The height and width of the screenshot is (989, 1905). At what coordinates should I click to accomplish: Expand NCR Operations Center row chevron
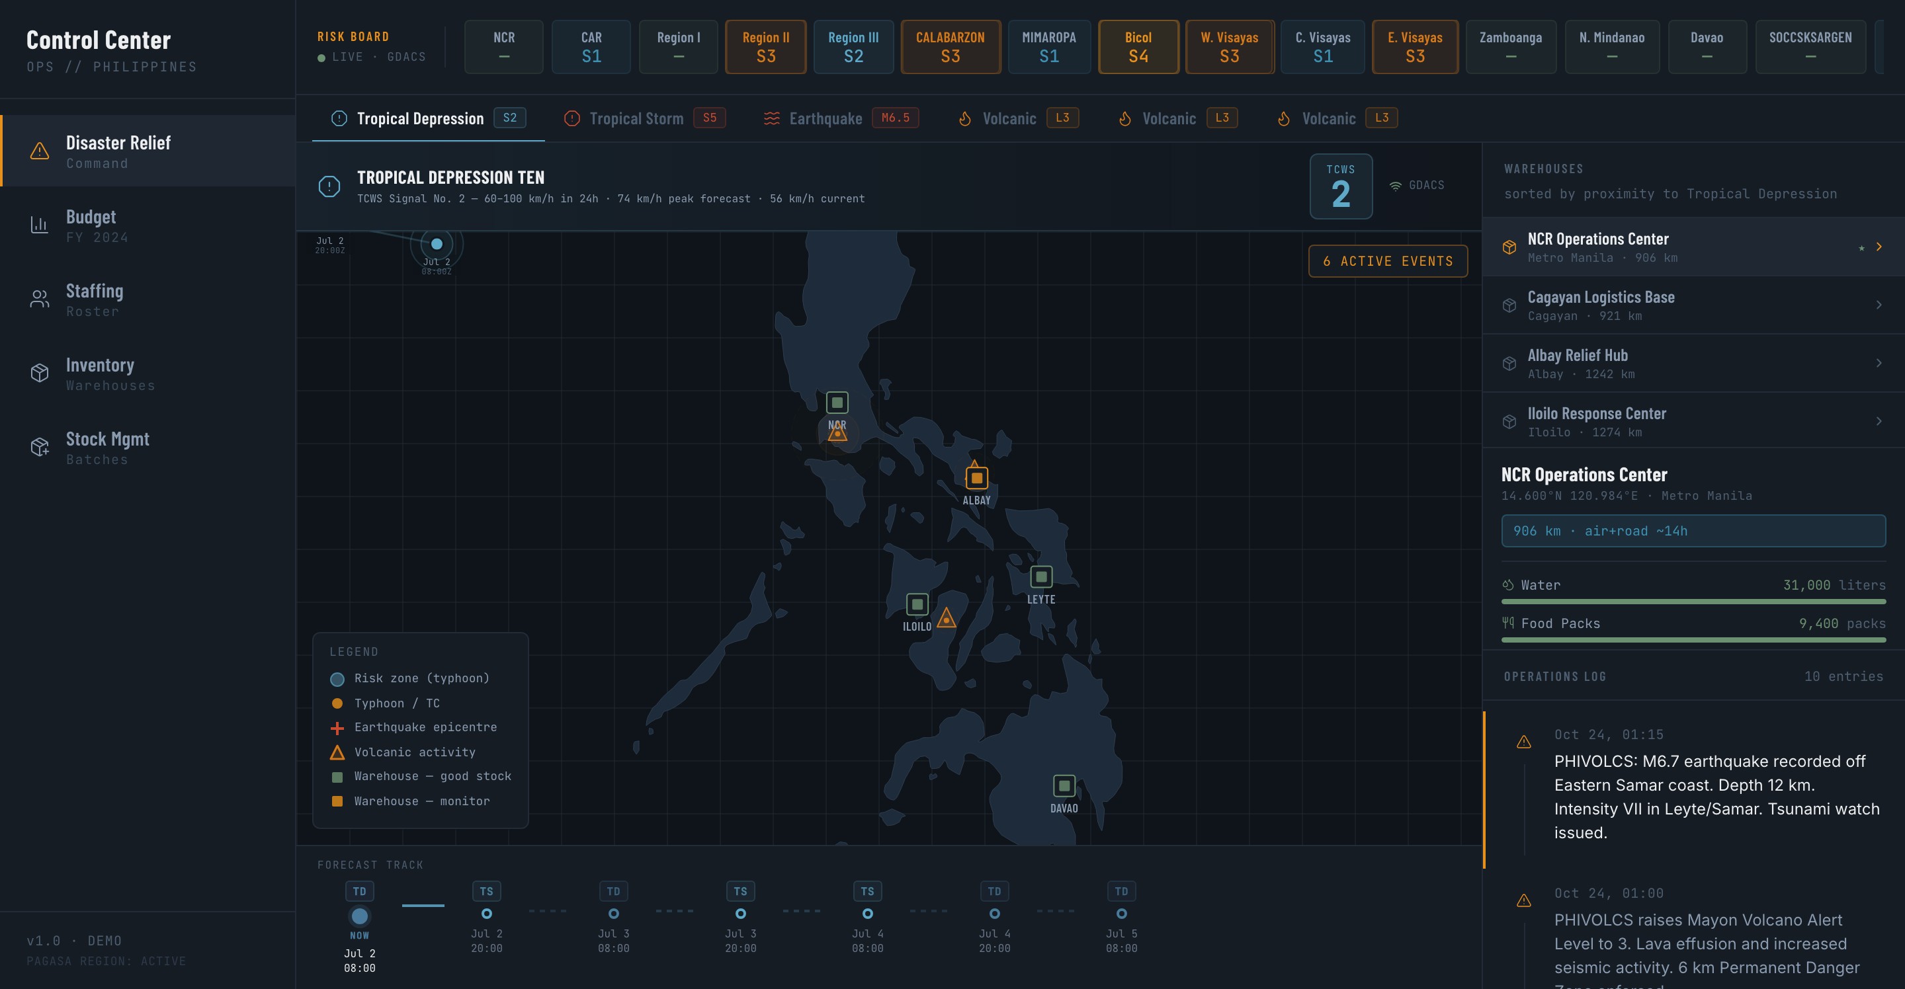click(1879, 247)
